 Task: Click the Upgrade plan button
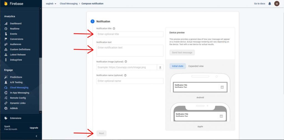[x=34, y=128]
